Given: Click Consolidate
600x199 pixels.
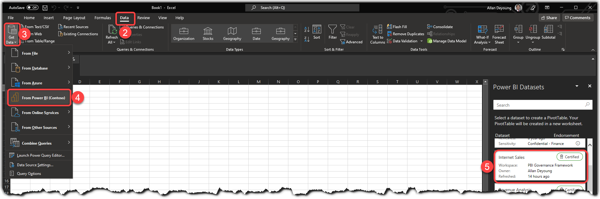Looking at the screenshot, I should pyautogui.click(x=440, y=27).
